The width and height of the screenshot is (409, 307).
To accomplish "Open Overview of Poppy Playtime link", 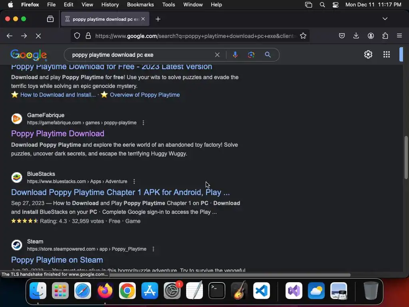I will [x=145, y=95].
